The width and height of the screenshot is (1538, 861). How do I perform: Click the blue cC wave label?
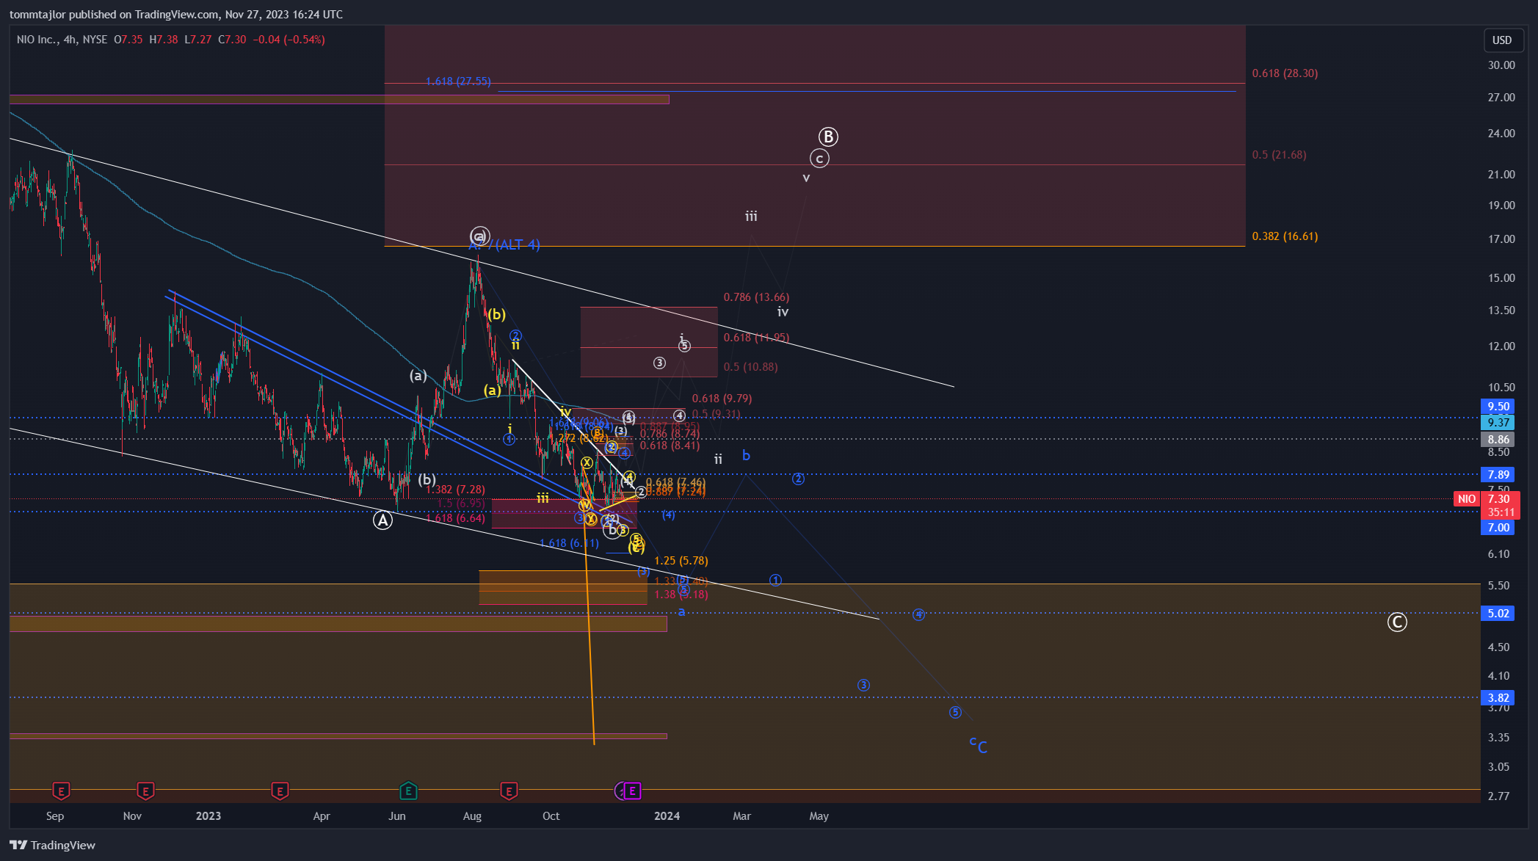pos(979,746)
